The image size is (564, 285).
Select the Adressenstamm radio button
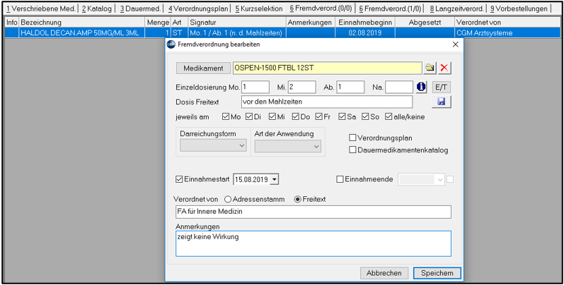228,199
